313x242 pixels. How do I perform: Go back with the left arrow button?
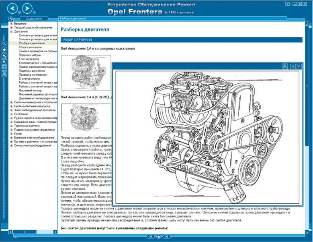tap(12, 8)
